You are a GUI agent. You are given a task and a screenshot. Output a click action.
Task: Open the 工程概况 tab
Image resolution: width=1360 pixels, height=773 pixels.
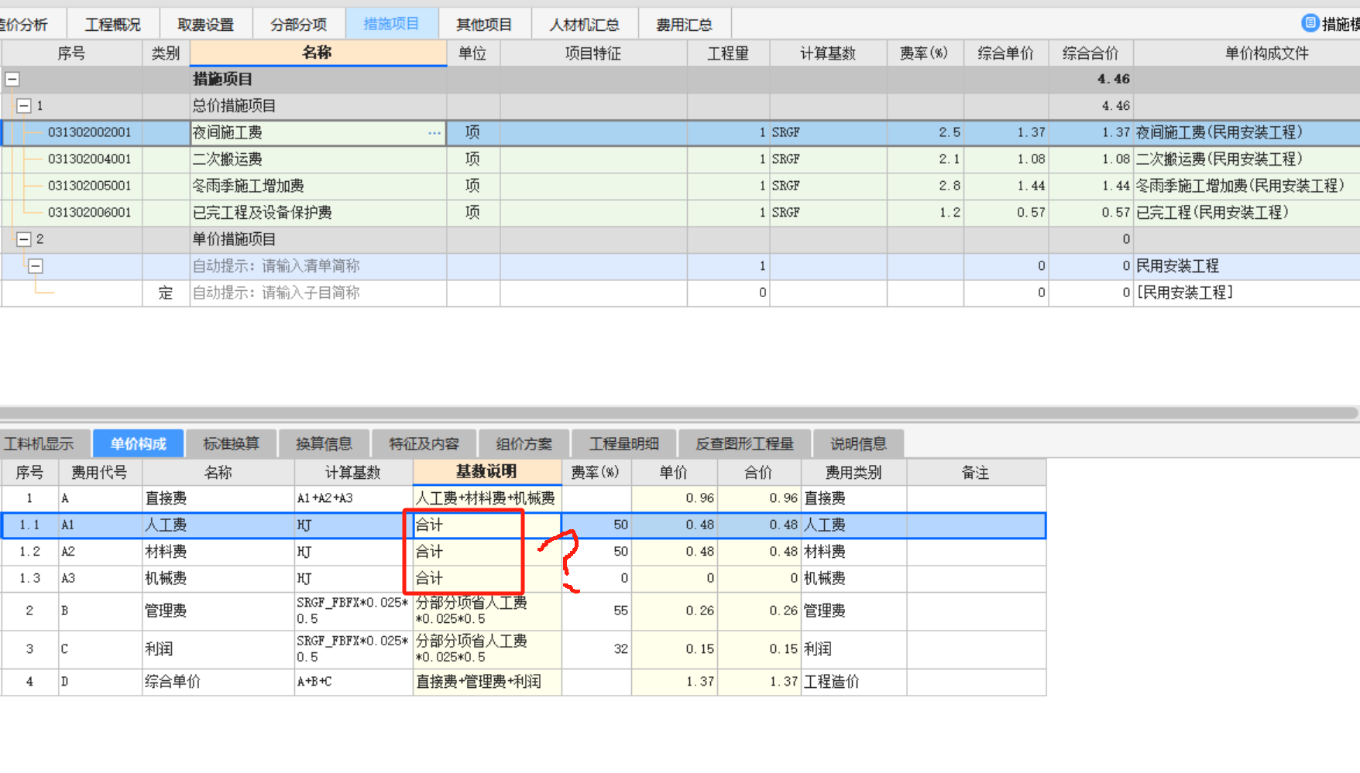113,25
